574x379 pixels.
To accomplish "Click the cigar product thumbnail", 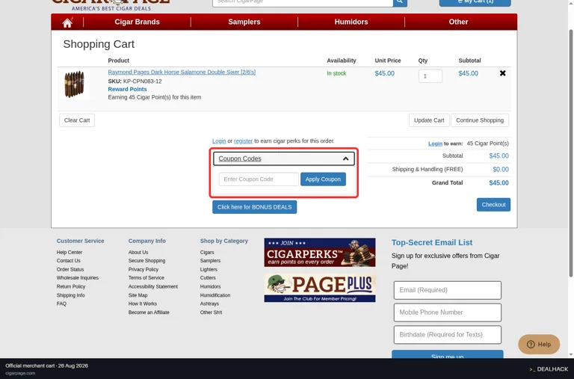I will (x=75, y=84).
